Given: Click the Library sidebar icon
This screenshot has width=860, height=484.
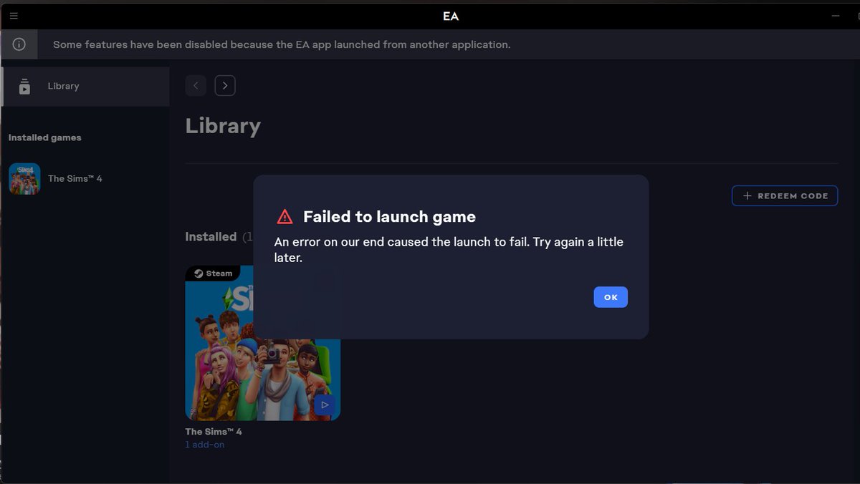Looking at the screenshot, I should 24,86.
